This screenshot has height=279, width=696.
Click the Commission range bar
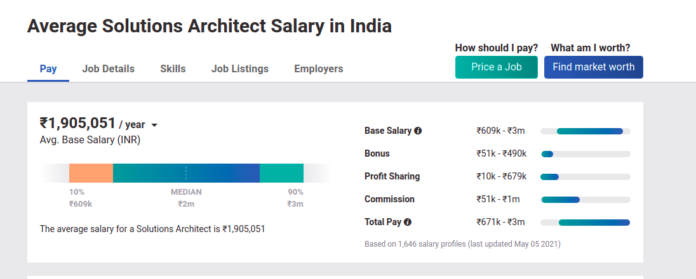[x=560, y=200]
